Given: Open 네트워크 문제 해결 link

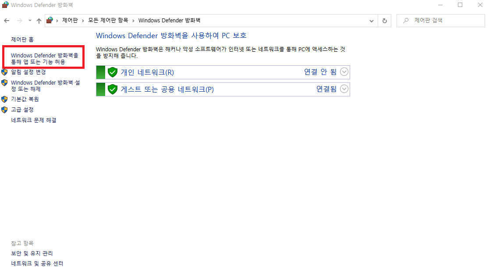Looking at the screenshot, I should click(34, 120).
